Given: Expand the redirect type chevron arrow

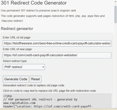Looking at the screenshot, I should (43, 67).
